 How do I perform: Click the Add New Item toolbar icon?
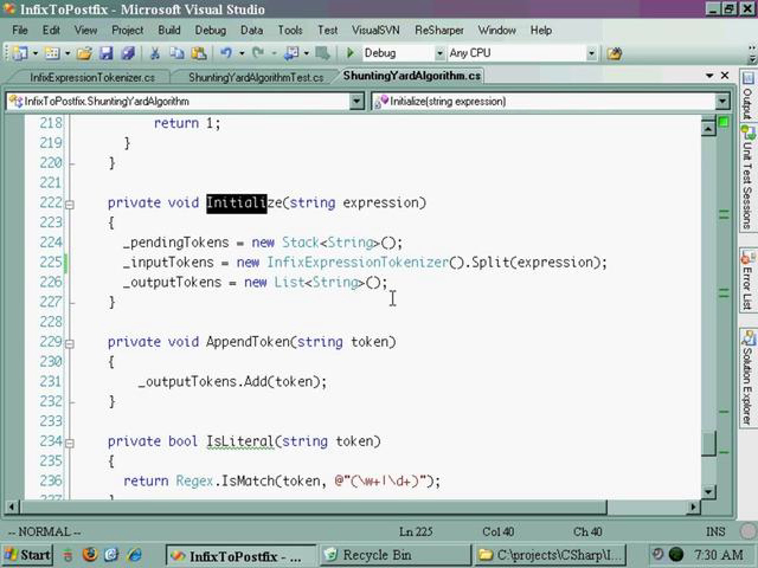point(52,53)
